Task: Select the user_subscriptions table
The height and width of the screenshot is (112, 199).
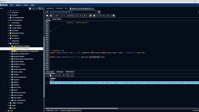Action: pyautogui.click(x=20, y=100)
